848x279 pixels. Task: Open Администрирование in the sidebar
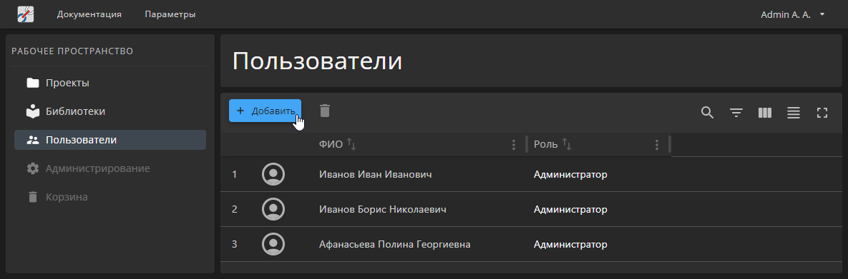tap(110, 168)
